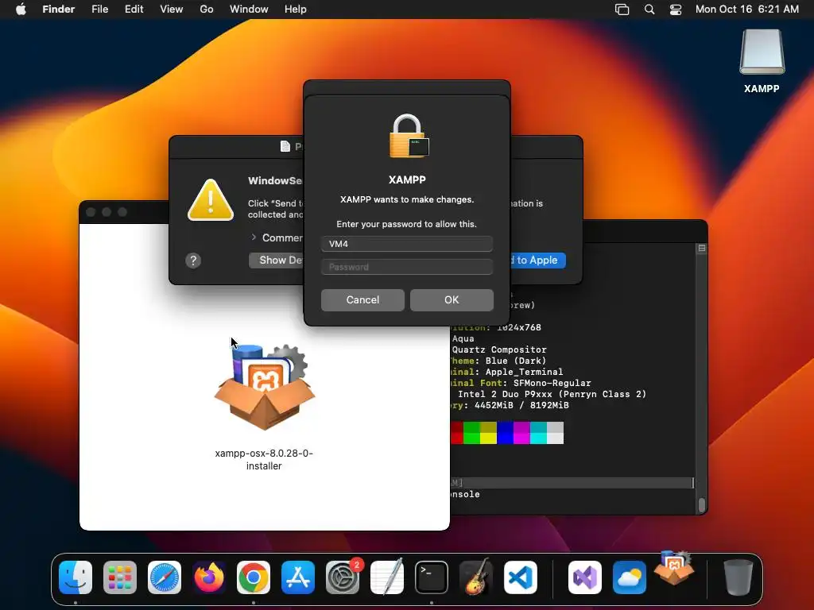814x610 pixels.
Task: Open the Go menu
Action: pos(206,9)
